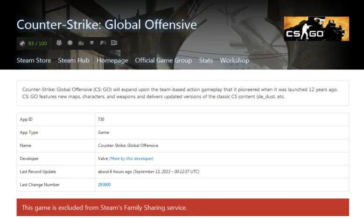Click the game description paragraph
This screenshot has width=364, height=219.
point(180,93)
